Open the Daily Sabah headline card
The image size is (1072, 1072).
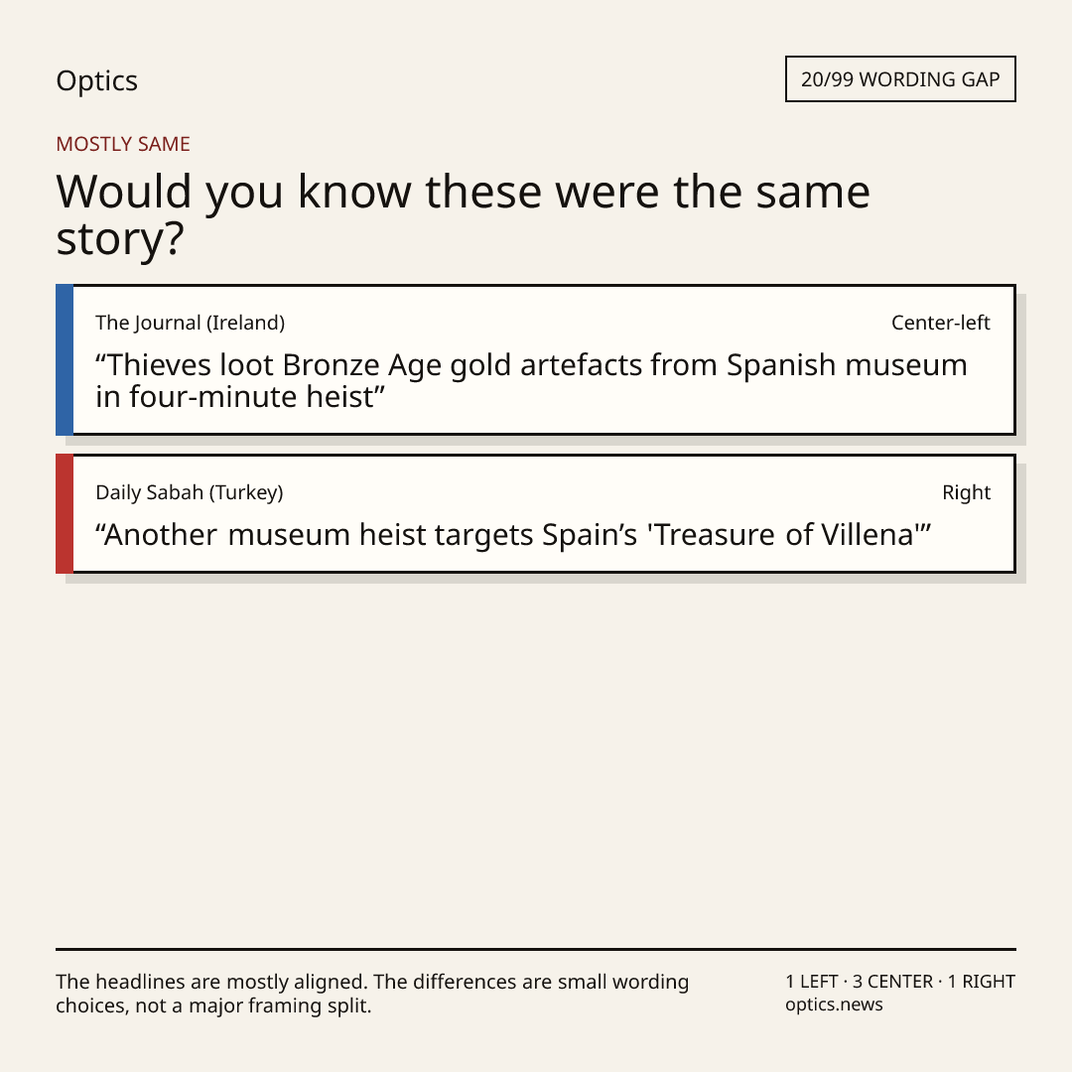pos(535,513)
